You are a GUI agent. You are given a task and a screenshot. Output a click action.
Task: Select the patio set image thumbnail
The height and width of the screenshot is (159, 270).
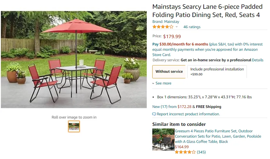(x=74, y=126)
